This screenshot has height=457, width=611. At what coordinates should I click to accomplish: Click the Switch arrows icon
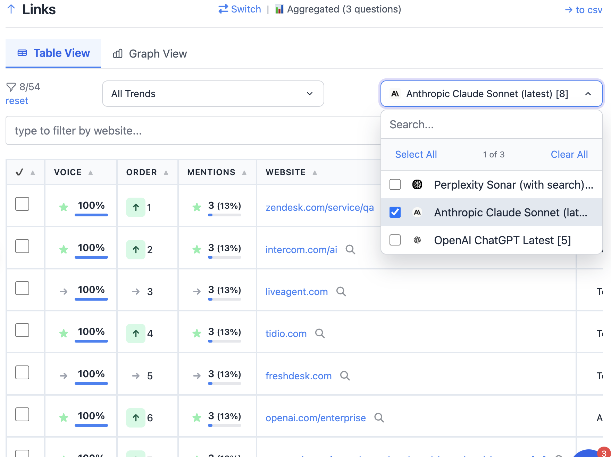click(223, 9)
